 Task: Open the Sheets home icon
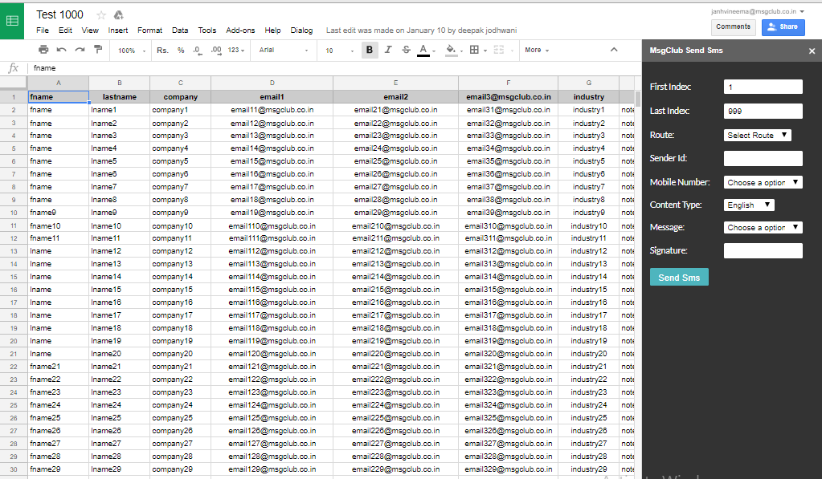(x=12, y=21)
